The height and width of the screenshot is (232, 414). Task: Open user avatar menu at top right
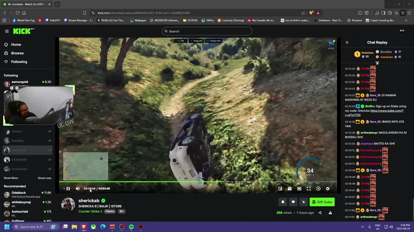tap(402, 31)
